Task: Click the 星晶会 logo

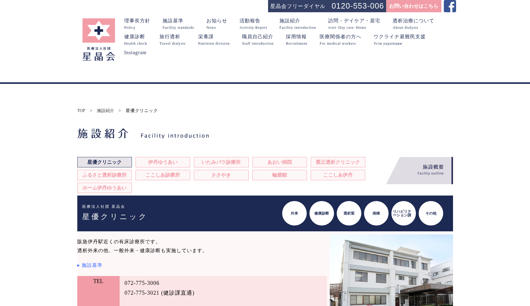Action: (x=98, y=39)
